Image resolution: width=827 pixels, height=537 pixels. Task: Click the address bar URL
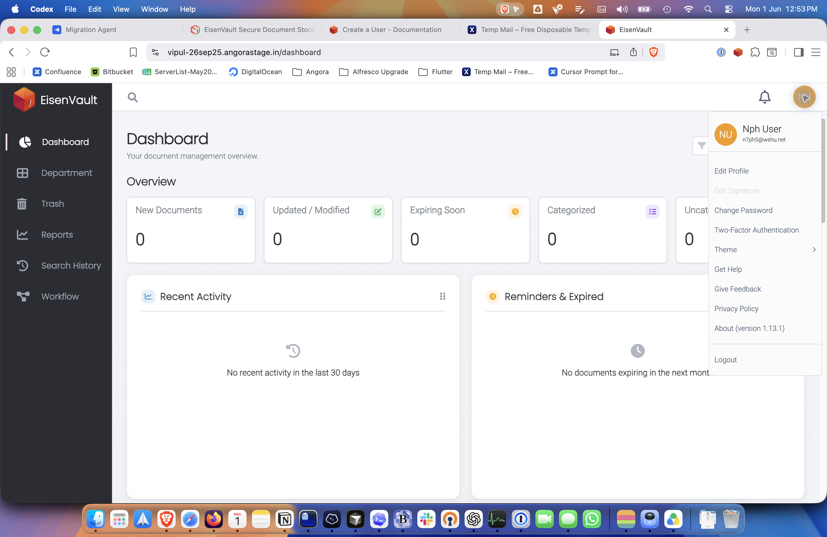click(244, 53)
